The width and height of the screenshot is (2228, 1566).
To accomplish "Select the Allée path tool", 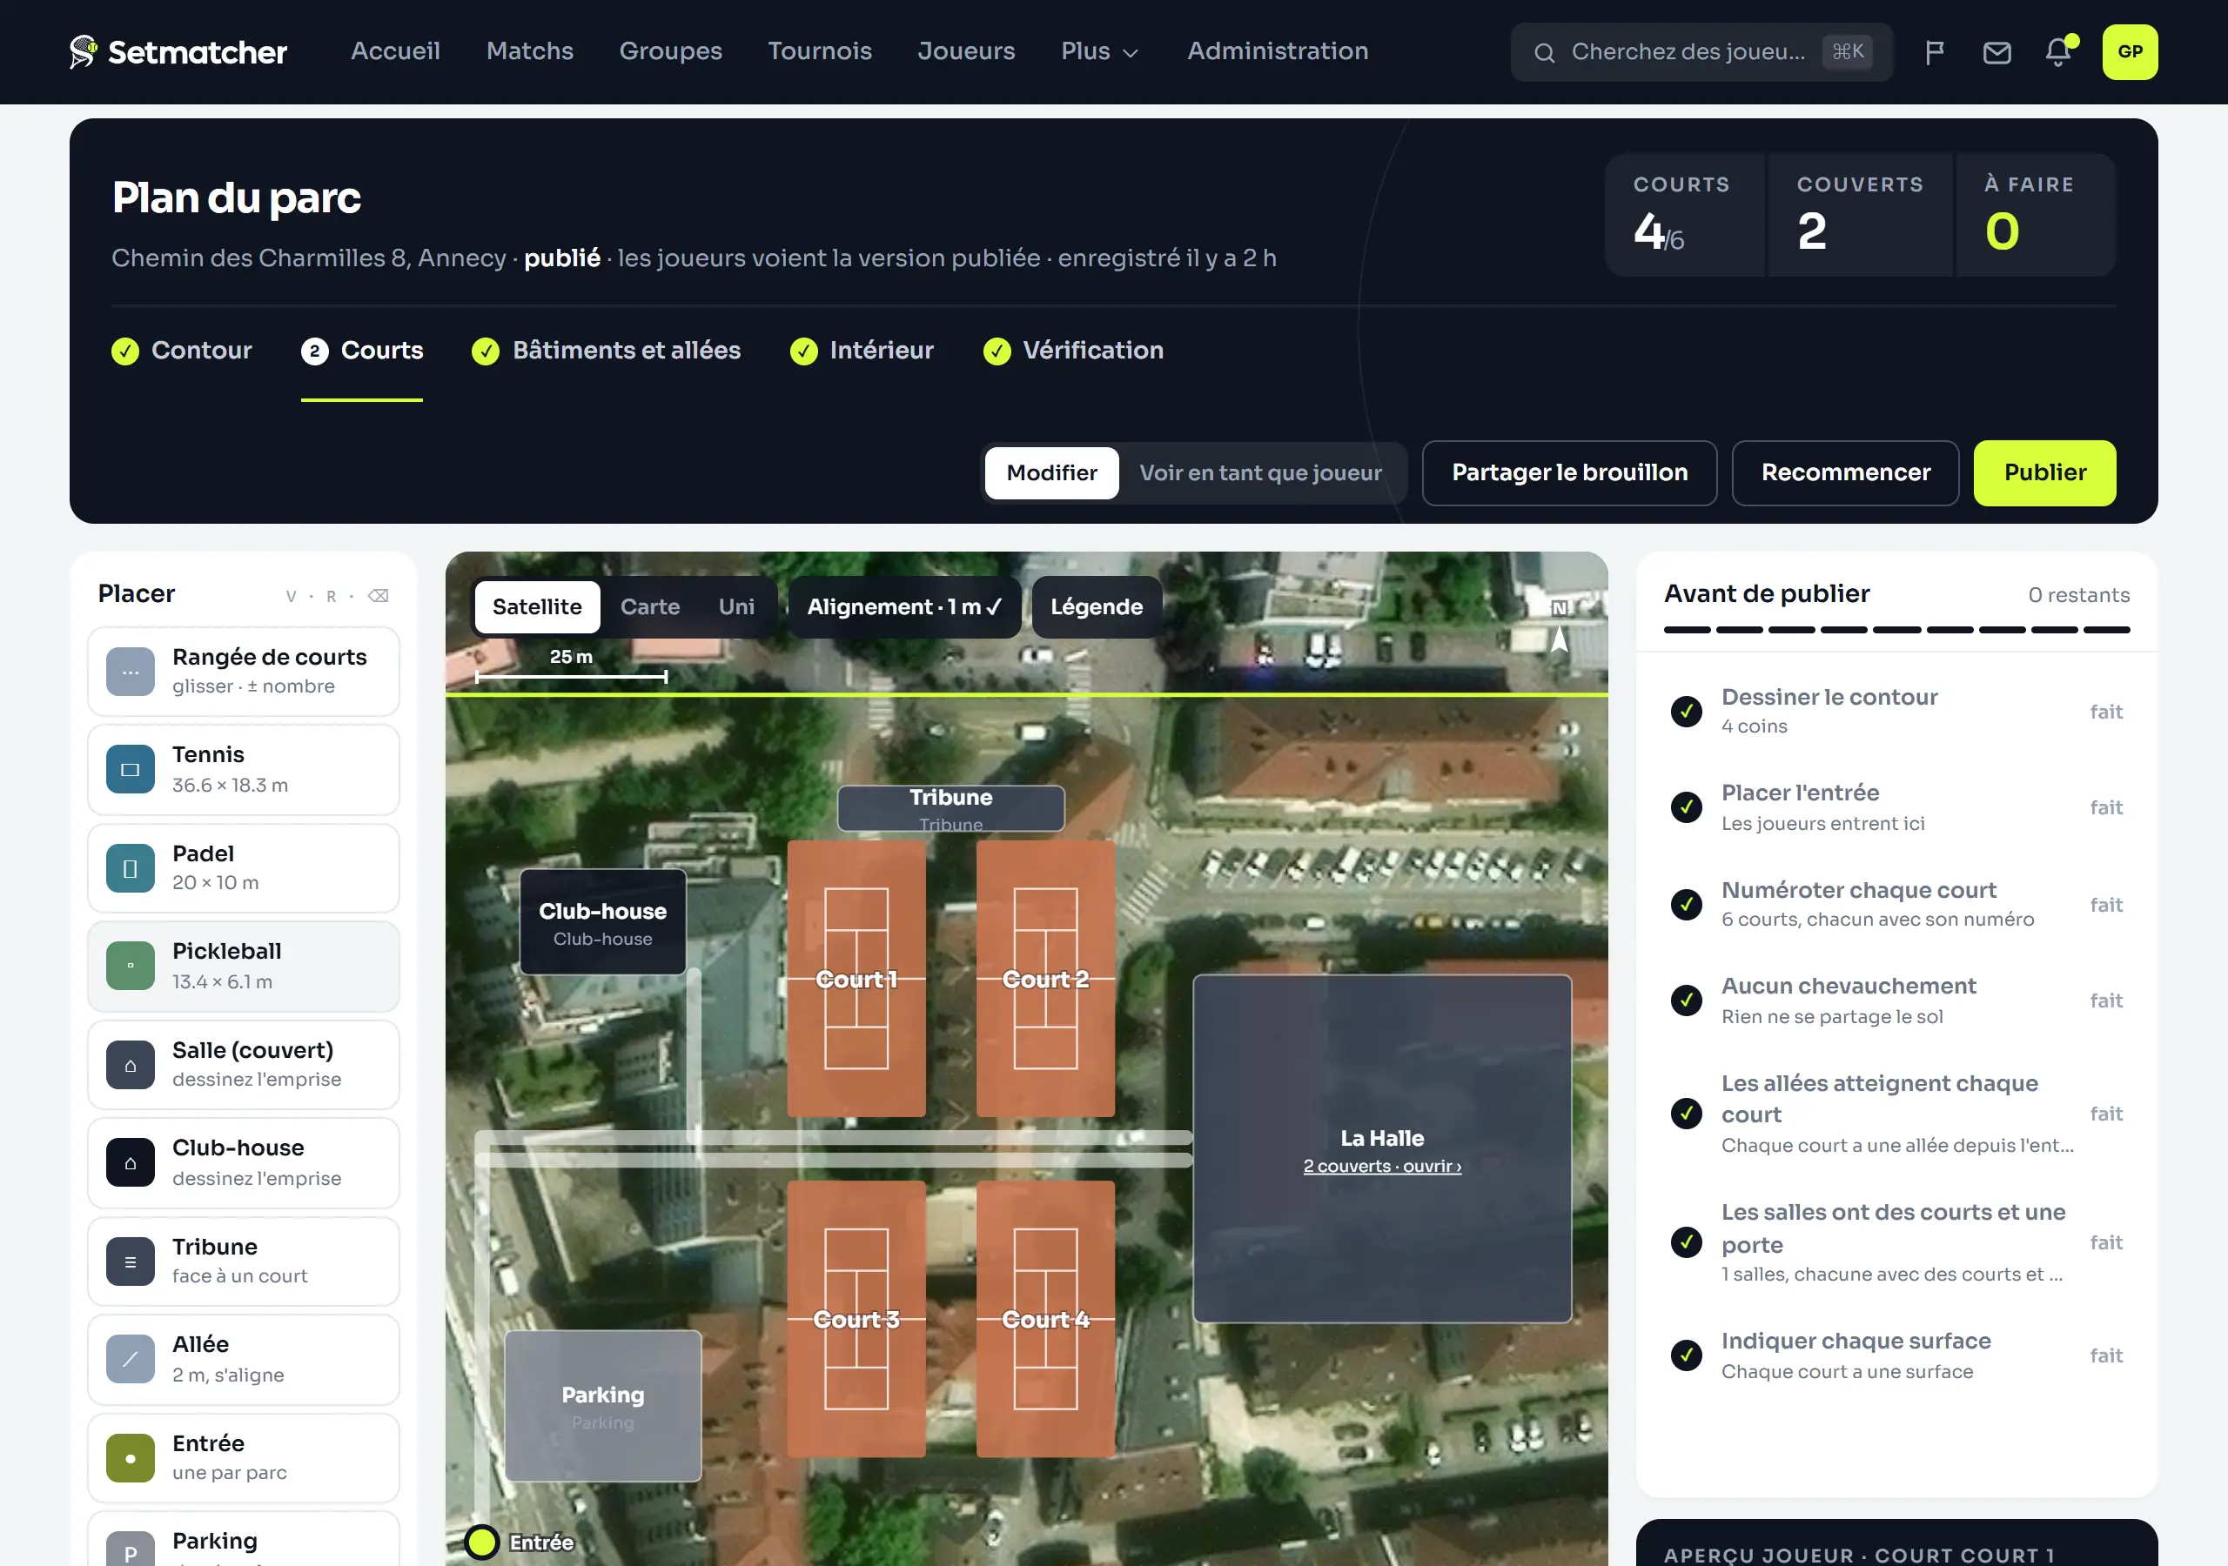I will point(244,1359).
